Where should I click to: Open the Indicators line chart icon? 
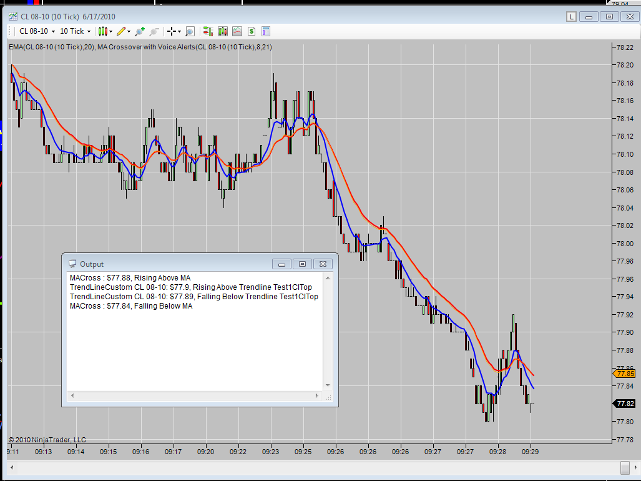[x=237, y=31]
